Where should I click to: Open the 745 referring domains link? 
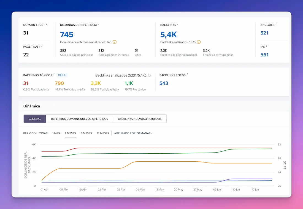pos(67,34)
